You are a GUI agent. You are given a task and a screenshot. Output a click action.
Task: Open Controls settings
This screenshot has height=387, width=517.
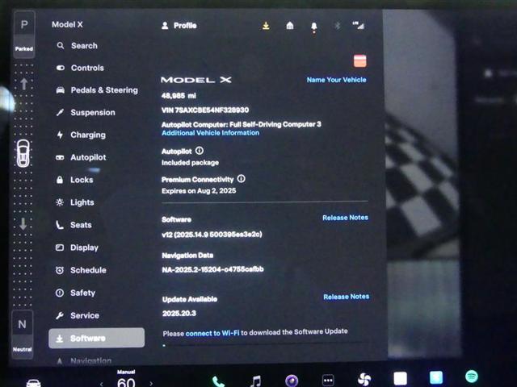coord(80,68)
